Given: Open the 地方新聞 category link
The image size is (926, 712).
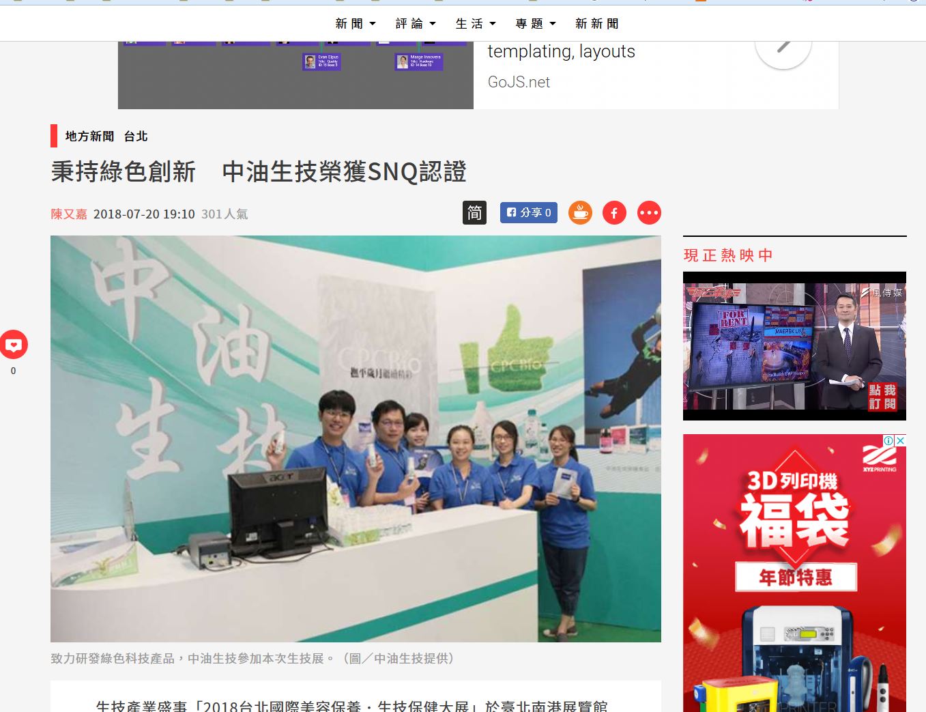Looking at the screenshot, I should pyautogui.click(x=89, y=137).
